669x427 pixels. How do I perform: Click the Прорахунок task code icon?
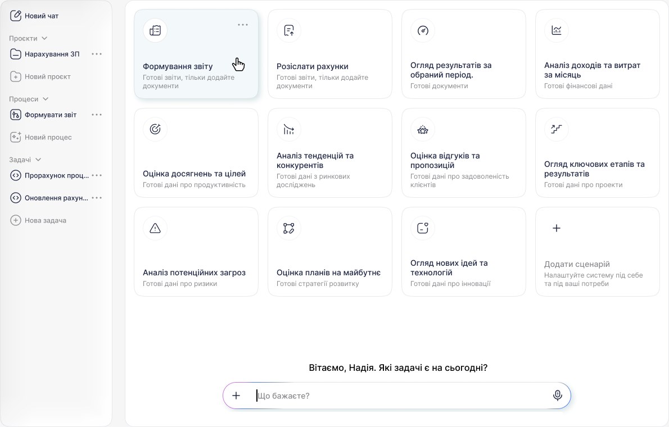pos(16,175)
